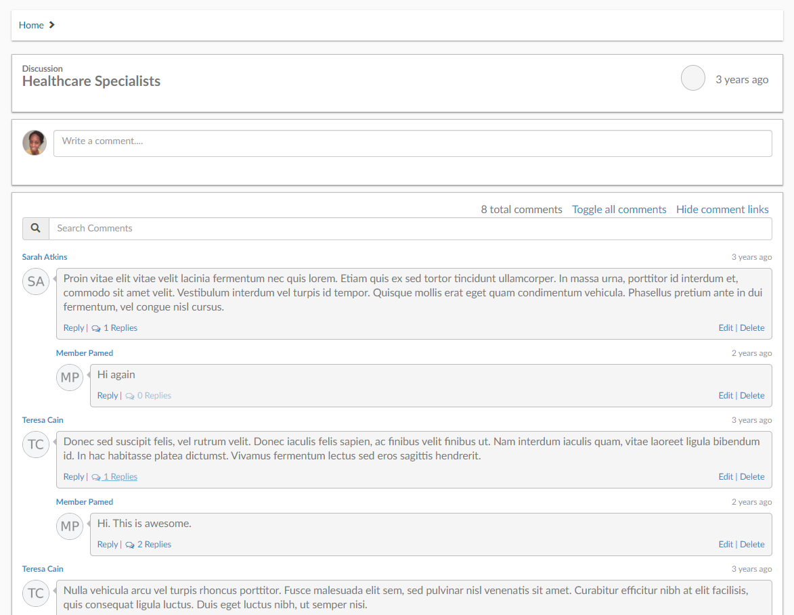Viewport: 794px width, 615px height.
Task: Toggle all comments
Action: 619,210
